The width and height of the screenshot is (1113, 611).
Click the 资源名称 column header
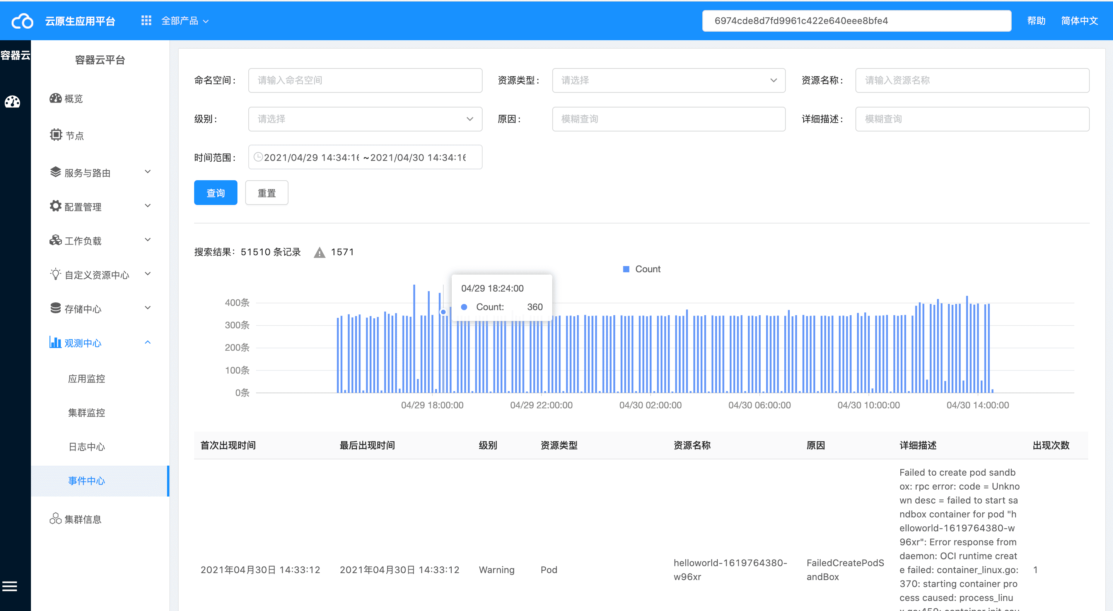[x=692, y=445]
